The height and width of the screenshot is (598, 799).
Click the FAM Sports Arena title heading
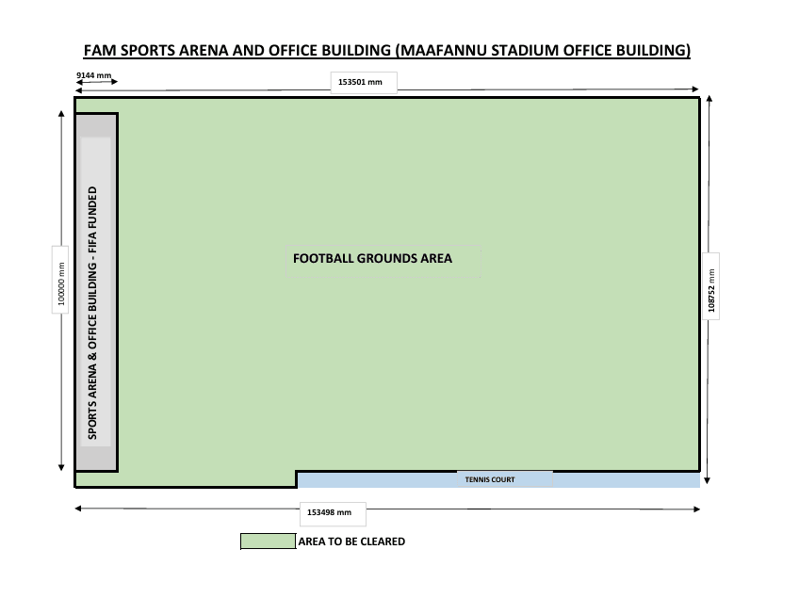tap(387, 50)
